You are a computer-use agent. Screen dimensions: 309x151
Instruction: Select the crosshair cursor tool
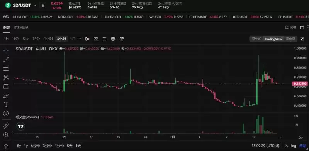6,50
